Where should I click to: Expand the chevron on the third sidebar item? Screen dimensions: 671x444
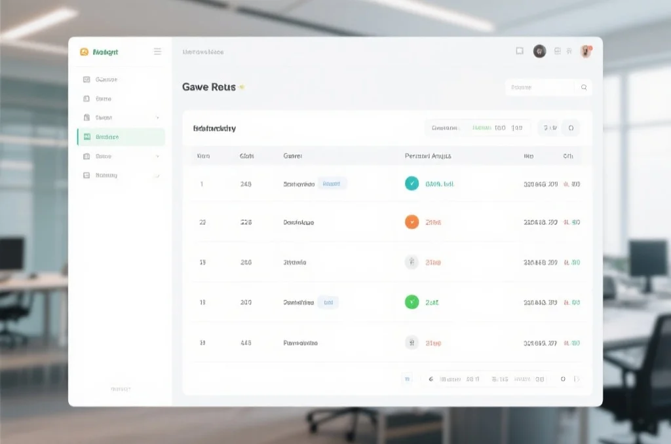(x=157, y=118)
